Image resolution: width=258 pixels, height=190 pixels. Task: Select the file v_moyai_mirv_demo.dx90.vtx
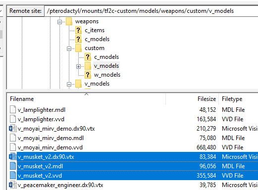pyautogui.click(x=56, y=129)
